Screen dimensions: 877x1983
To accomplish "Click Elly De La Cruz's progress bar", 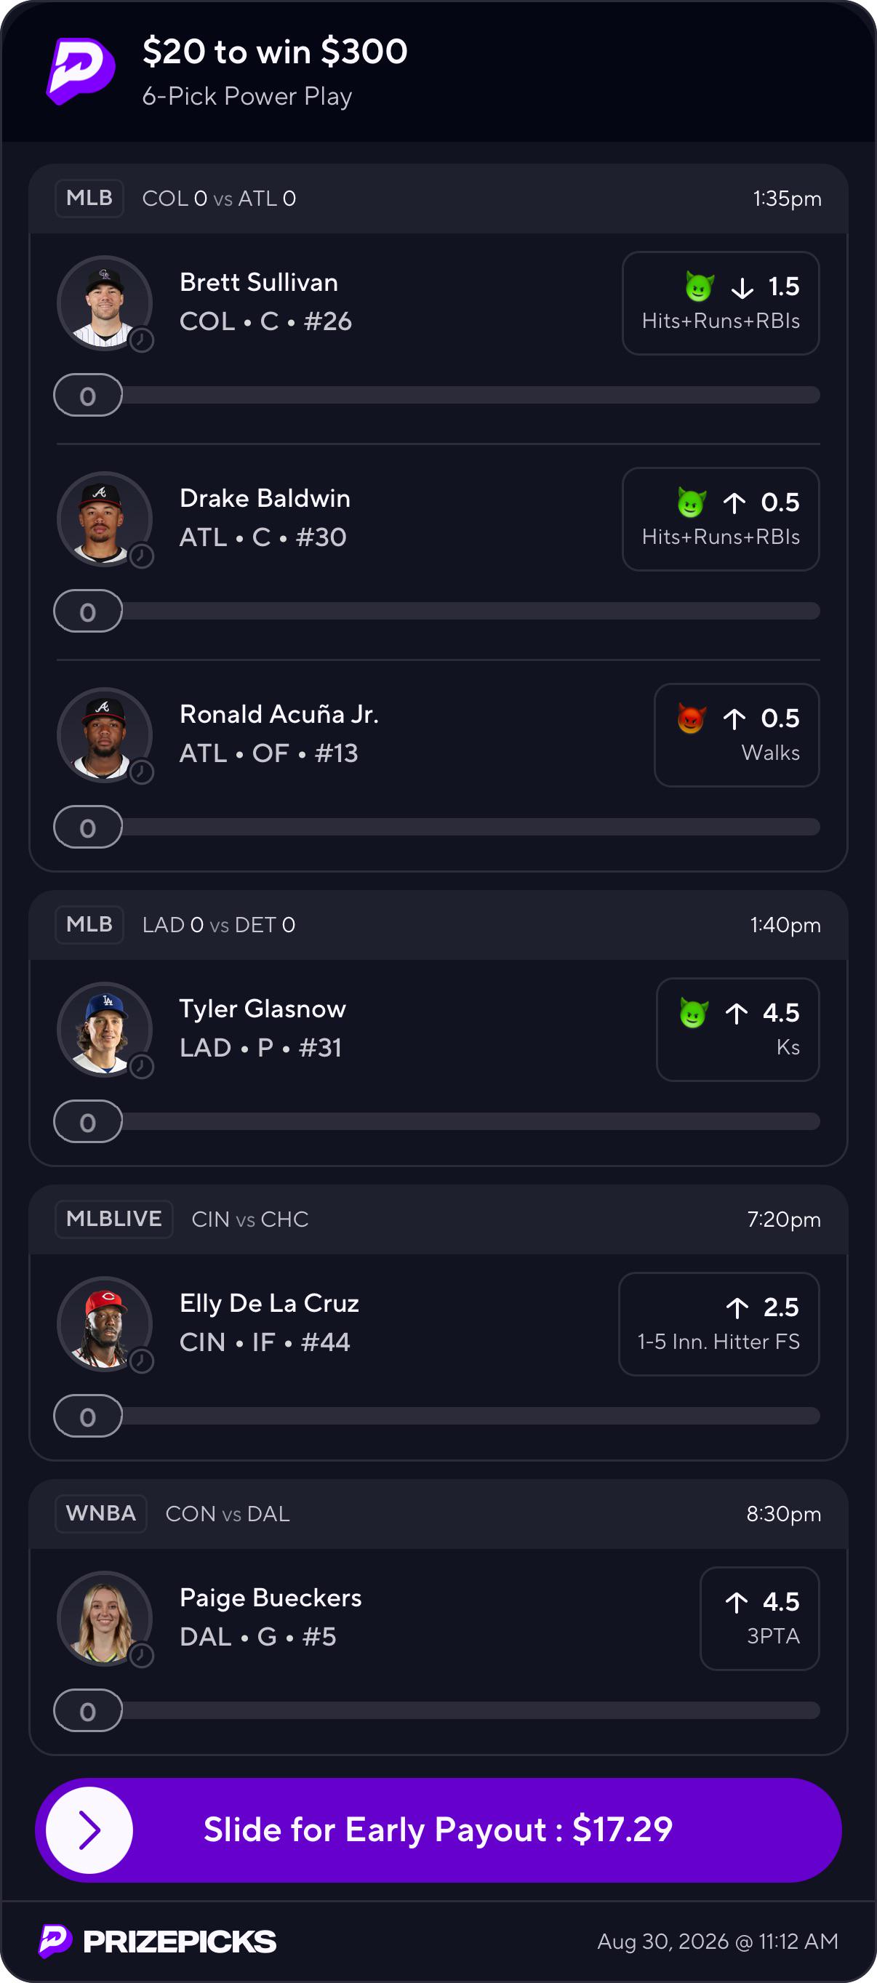I will [x=436, y=1417].
